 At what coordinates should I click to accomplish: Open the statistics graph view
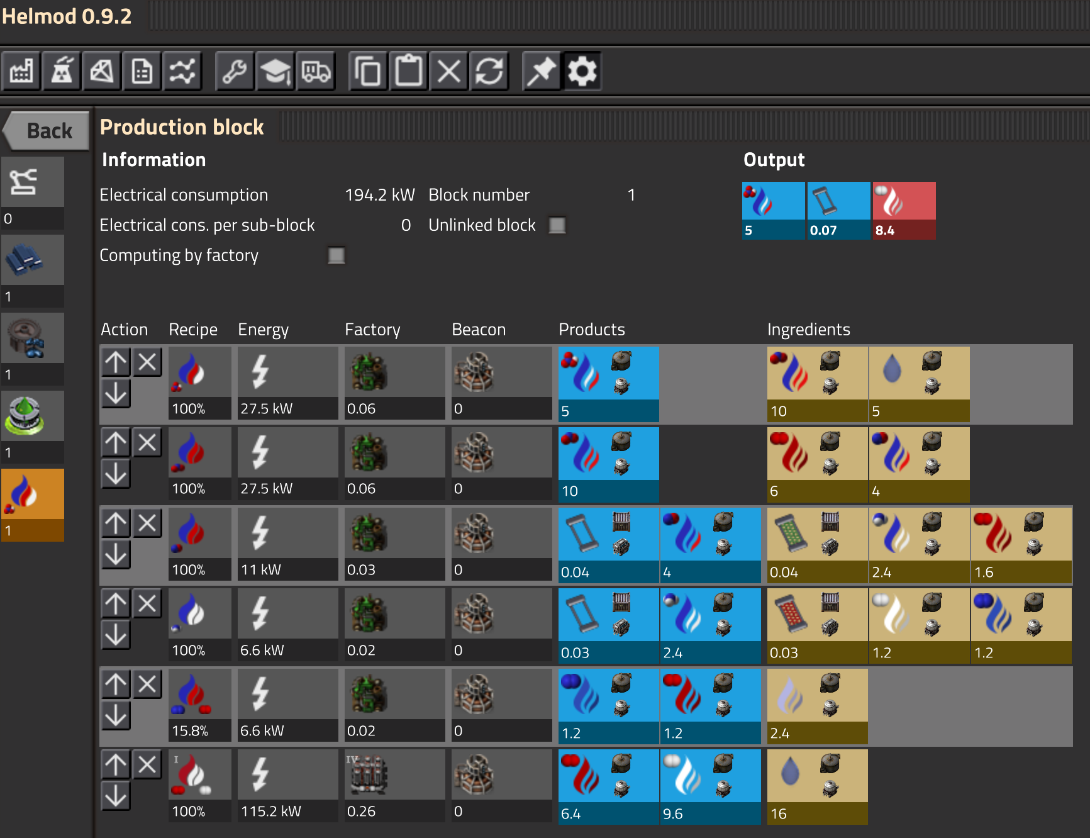coord(182,70)
